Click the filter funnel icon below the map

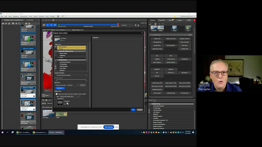[x=43, y=100]
